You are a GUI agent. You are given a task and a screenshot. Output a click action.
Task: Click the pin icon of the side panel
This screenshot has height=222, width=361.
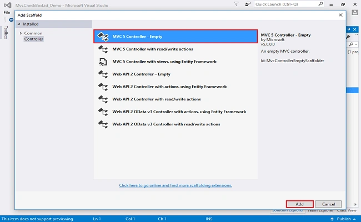point(349,29)
